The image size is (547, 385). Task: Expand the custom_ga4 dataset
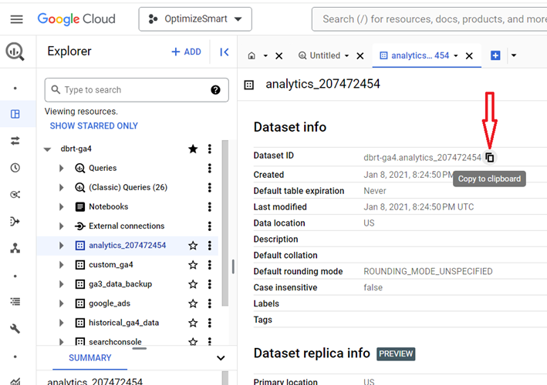coord(62,265)
